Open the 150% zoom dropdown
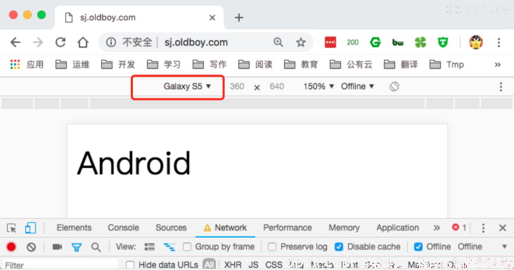 click(319, 86)
